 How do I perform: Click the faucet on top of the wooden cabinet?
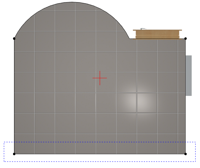(x=143, y=29)
